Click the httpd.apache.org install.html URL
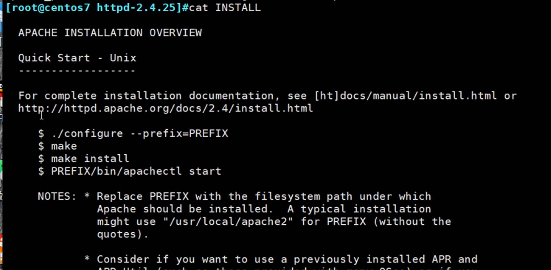The width and height of the screenshot is (551, 270). tap(166, 109)
